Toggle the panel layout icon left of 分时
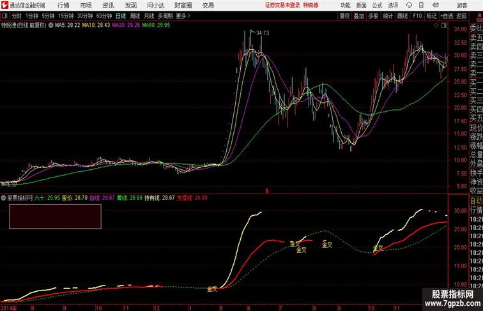 click(4, 16)
